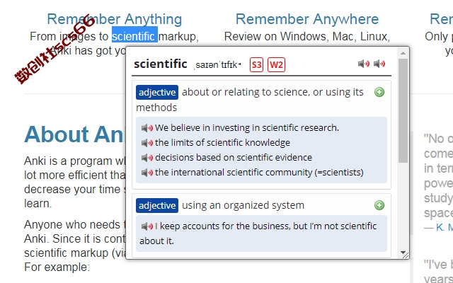Screen dimensions: 453x283
Task: Play second headword pronunciation speaker icon
Action: pyautogui.click(x=379, y=64)
